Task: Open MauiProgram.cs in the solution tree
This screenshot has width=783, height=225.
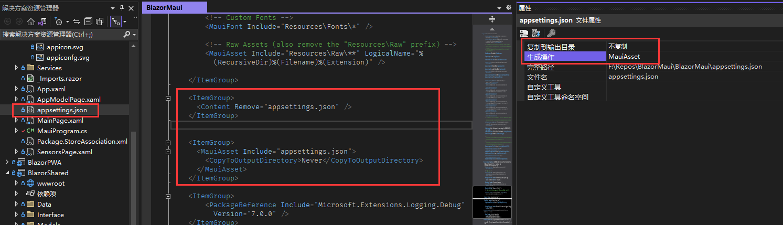Action: pos(62,131)
